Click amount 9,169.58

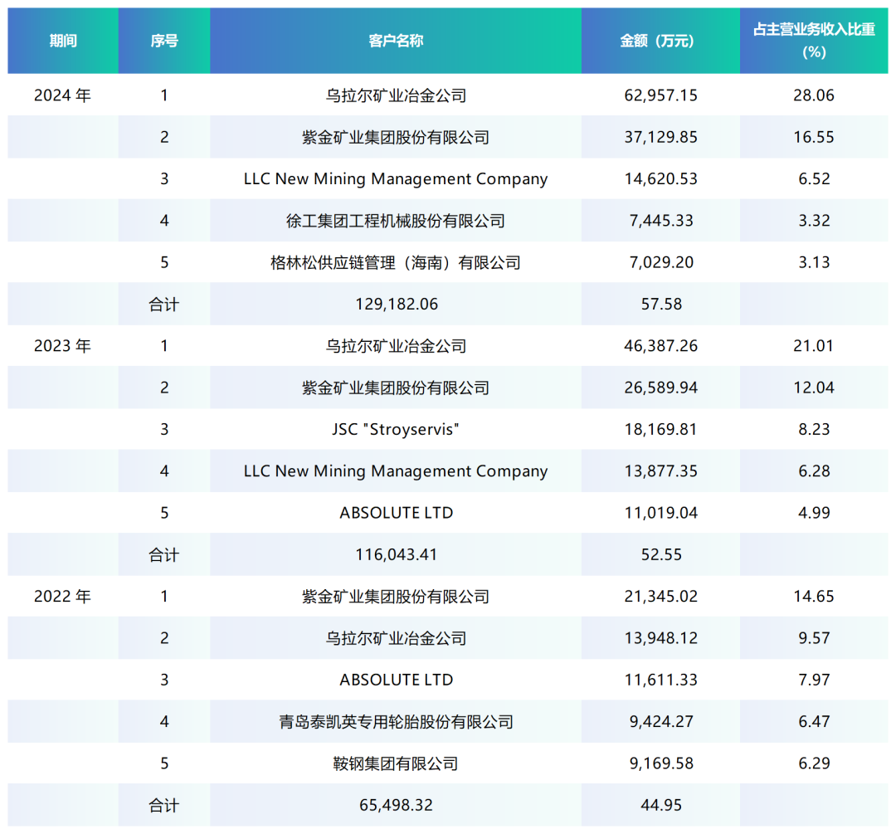[660, 763]
